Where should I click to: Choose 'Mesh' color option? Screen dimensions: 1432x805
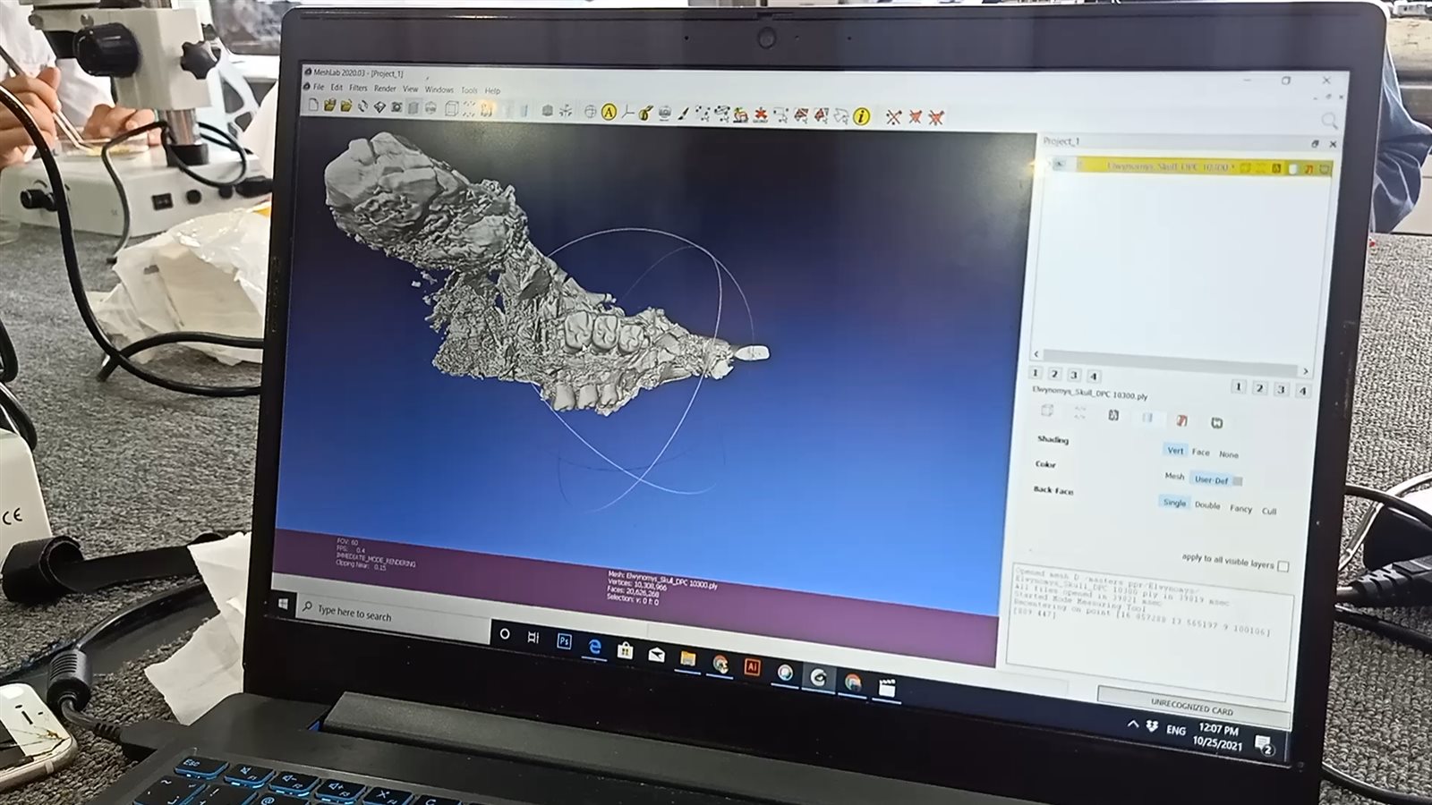(x=1174, y=477)
